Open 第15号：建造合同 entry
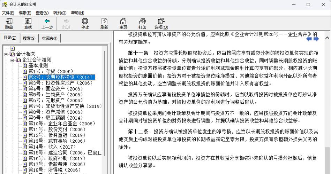The image size is (331, 174). click(x=65, y=152)
